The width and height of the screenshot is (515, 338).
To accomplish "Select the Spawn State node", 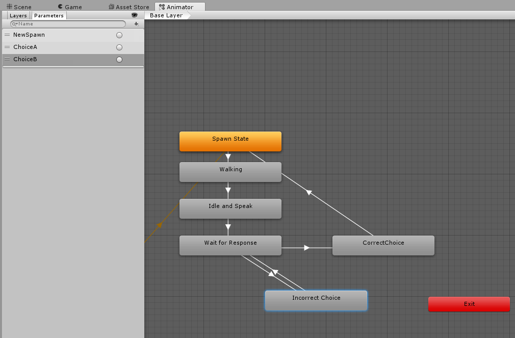I will [230, 142].
